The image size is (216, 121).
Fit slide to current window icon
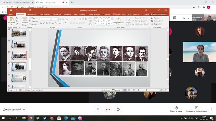tap(166, 90)
